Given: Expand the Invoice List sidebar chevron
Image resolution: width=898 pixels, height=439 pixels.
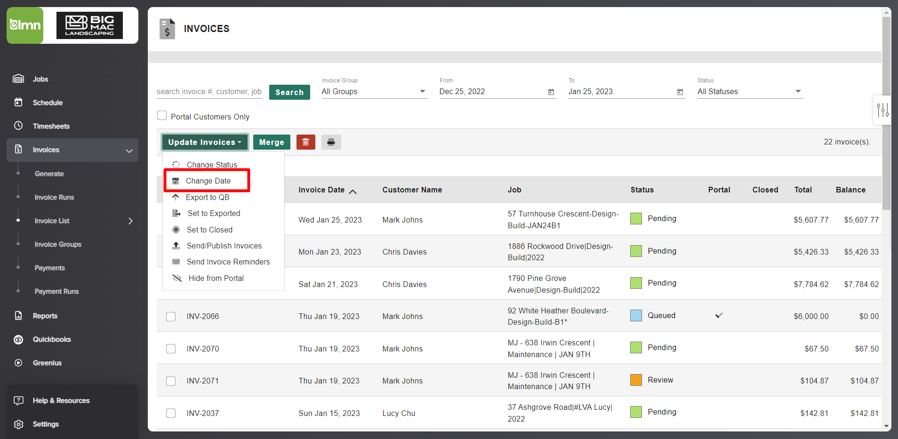Looking at the screenshot, I should [130, 221].
